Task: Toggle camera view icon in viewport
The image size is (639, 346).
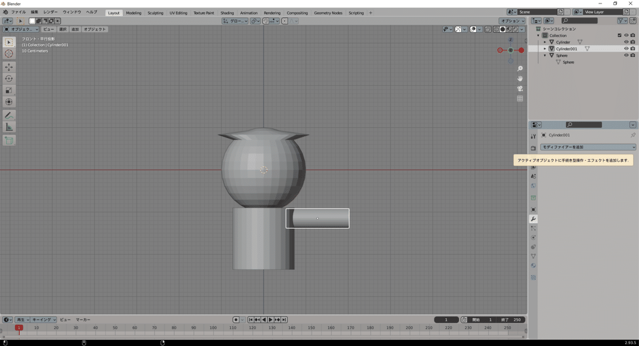Action: pos(520,88)
